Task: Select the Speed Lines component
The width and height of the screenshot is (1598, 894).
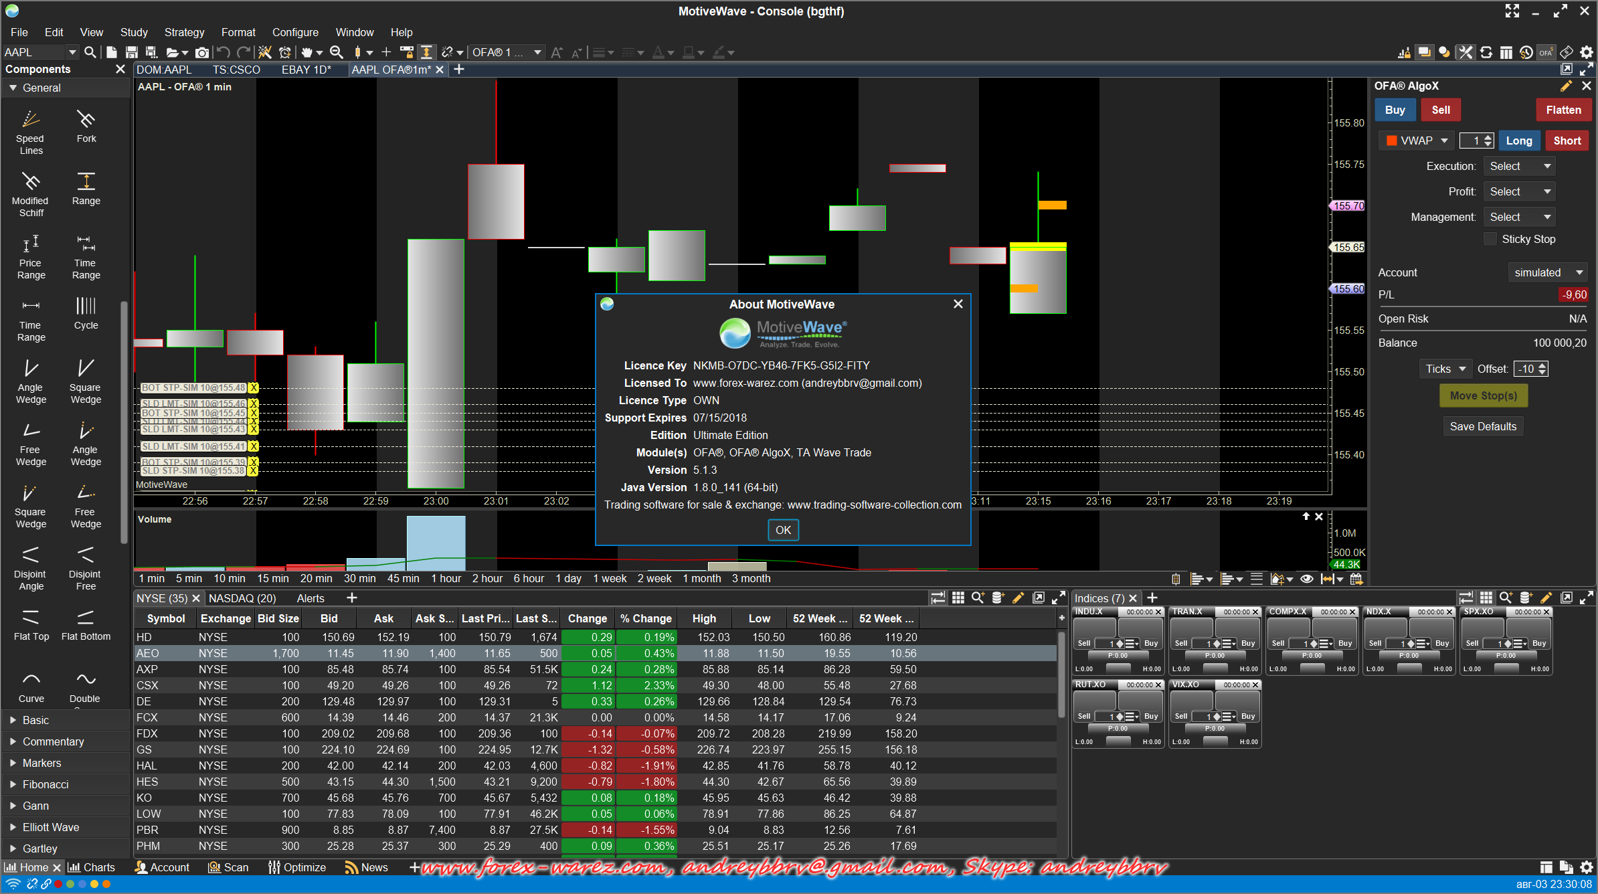Action: [x=31, y=125]
